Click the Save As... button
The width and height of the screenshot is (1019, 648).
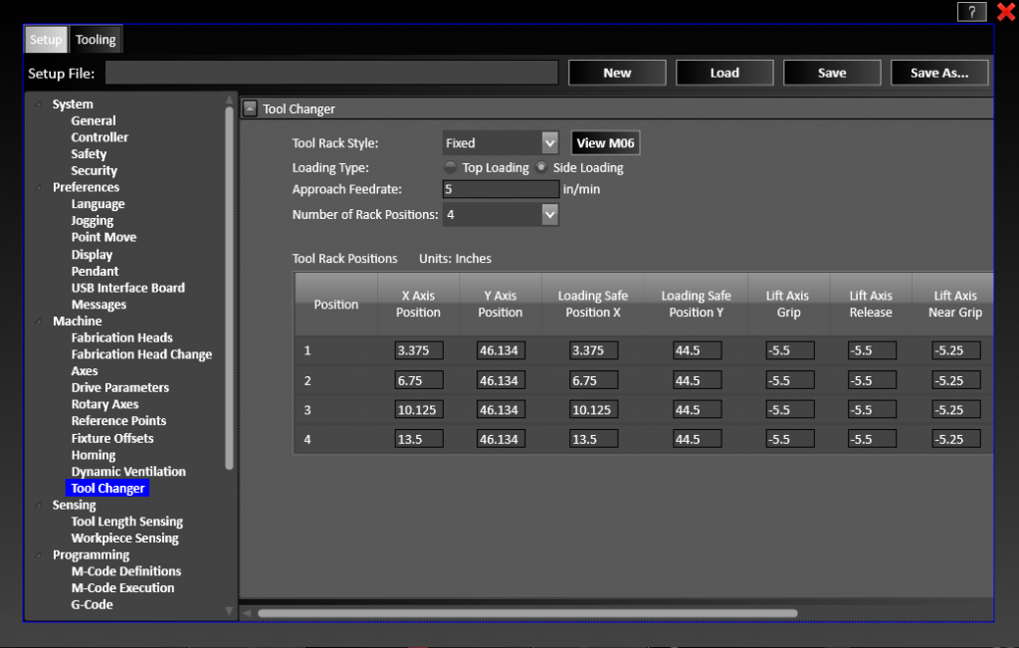pos(939,73)
